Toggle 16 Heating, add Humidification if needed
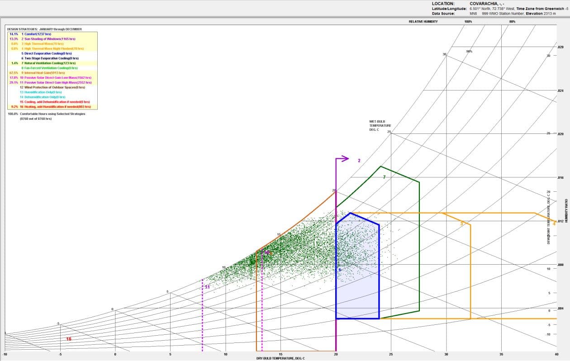This screenshot has width=570, height=361. pos(55,107)
